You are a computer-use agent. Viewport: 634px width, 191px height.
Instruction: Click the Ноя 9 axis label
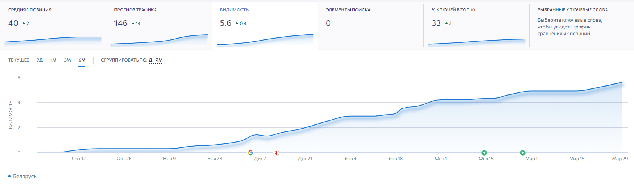coord(169,159)
